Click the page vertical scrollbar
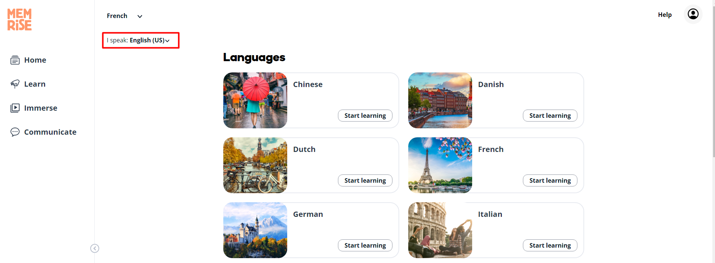 (x=713, y=79)
